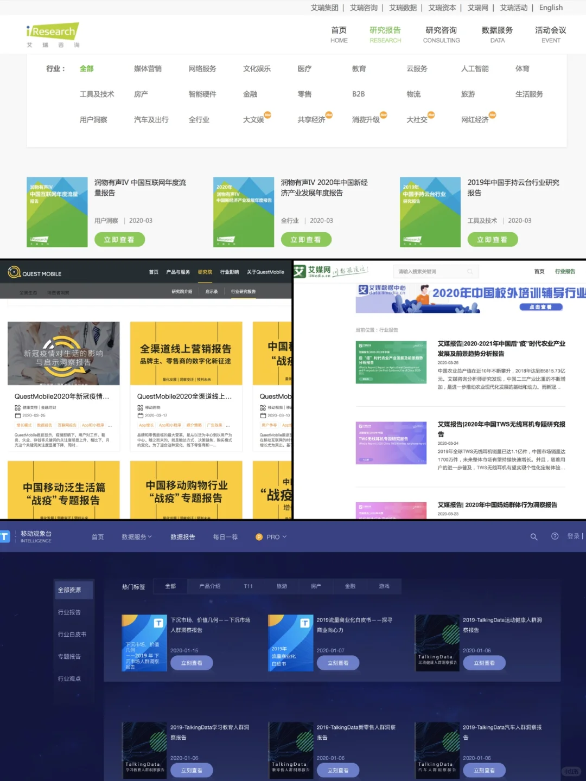Viewport: 586px width, 781px height.
Task: Click the calendar icon beside 2020-03-17
Action: [x=141, y=415]
